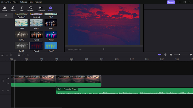Click the audio track music note icon
This screenshot has width=193, height=108.
click(x=3, y=91)
